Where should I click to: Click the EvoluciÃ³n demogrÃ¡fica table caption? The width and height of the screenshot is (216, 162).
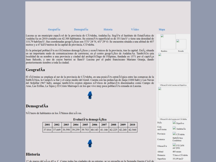90,120
